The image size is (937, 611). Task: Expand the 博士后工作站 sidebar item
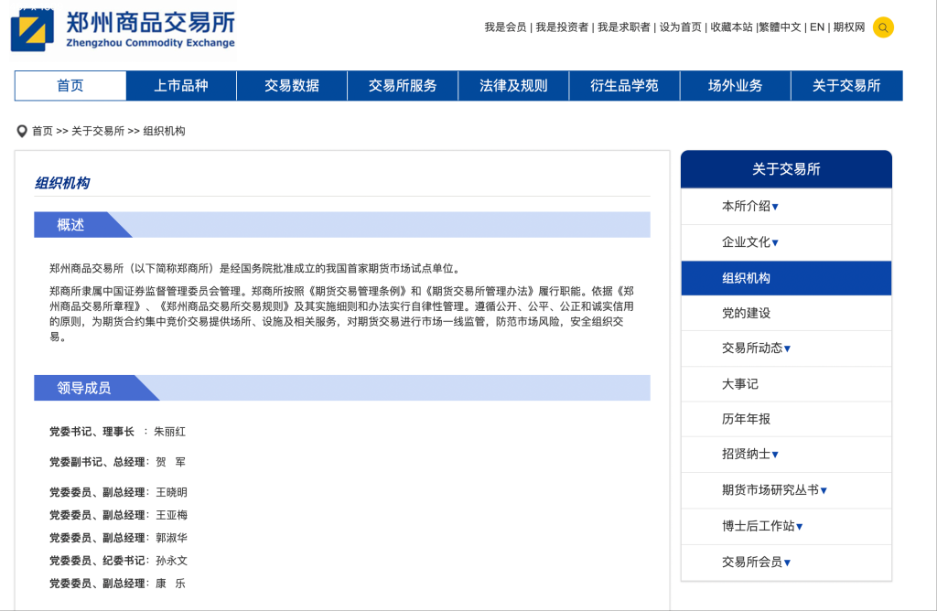click(799, 526)
